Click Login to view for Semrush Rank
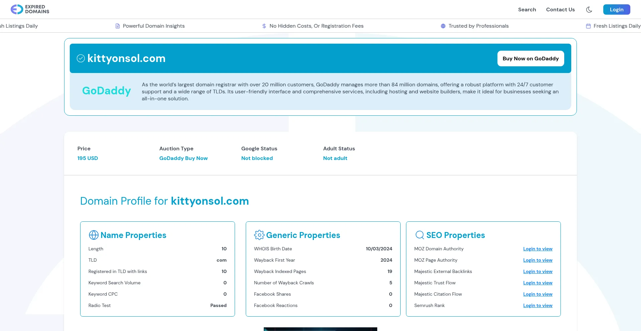Screen dimensions: 641x331 pyautogui.click(x=538, y=305)
